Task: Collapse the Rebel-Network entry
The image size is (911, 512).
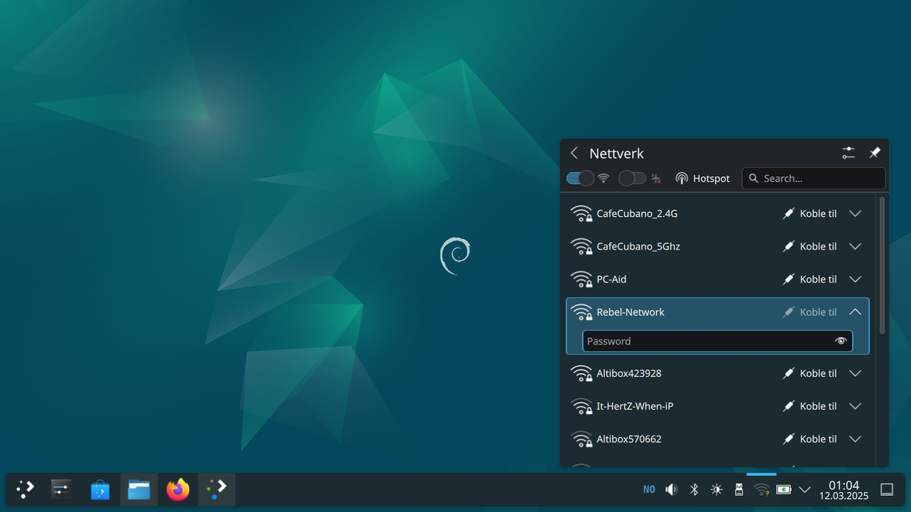Action: pos(855,312)
